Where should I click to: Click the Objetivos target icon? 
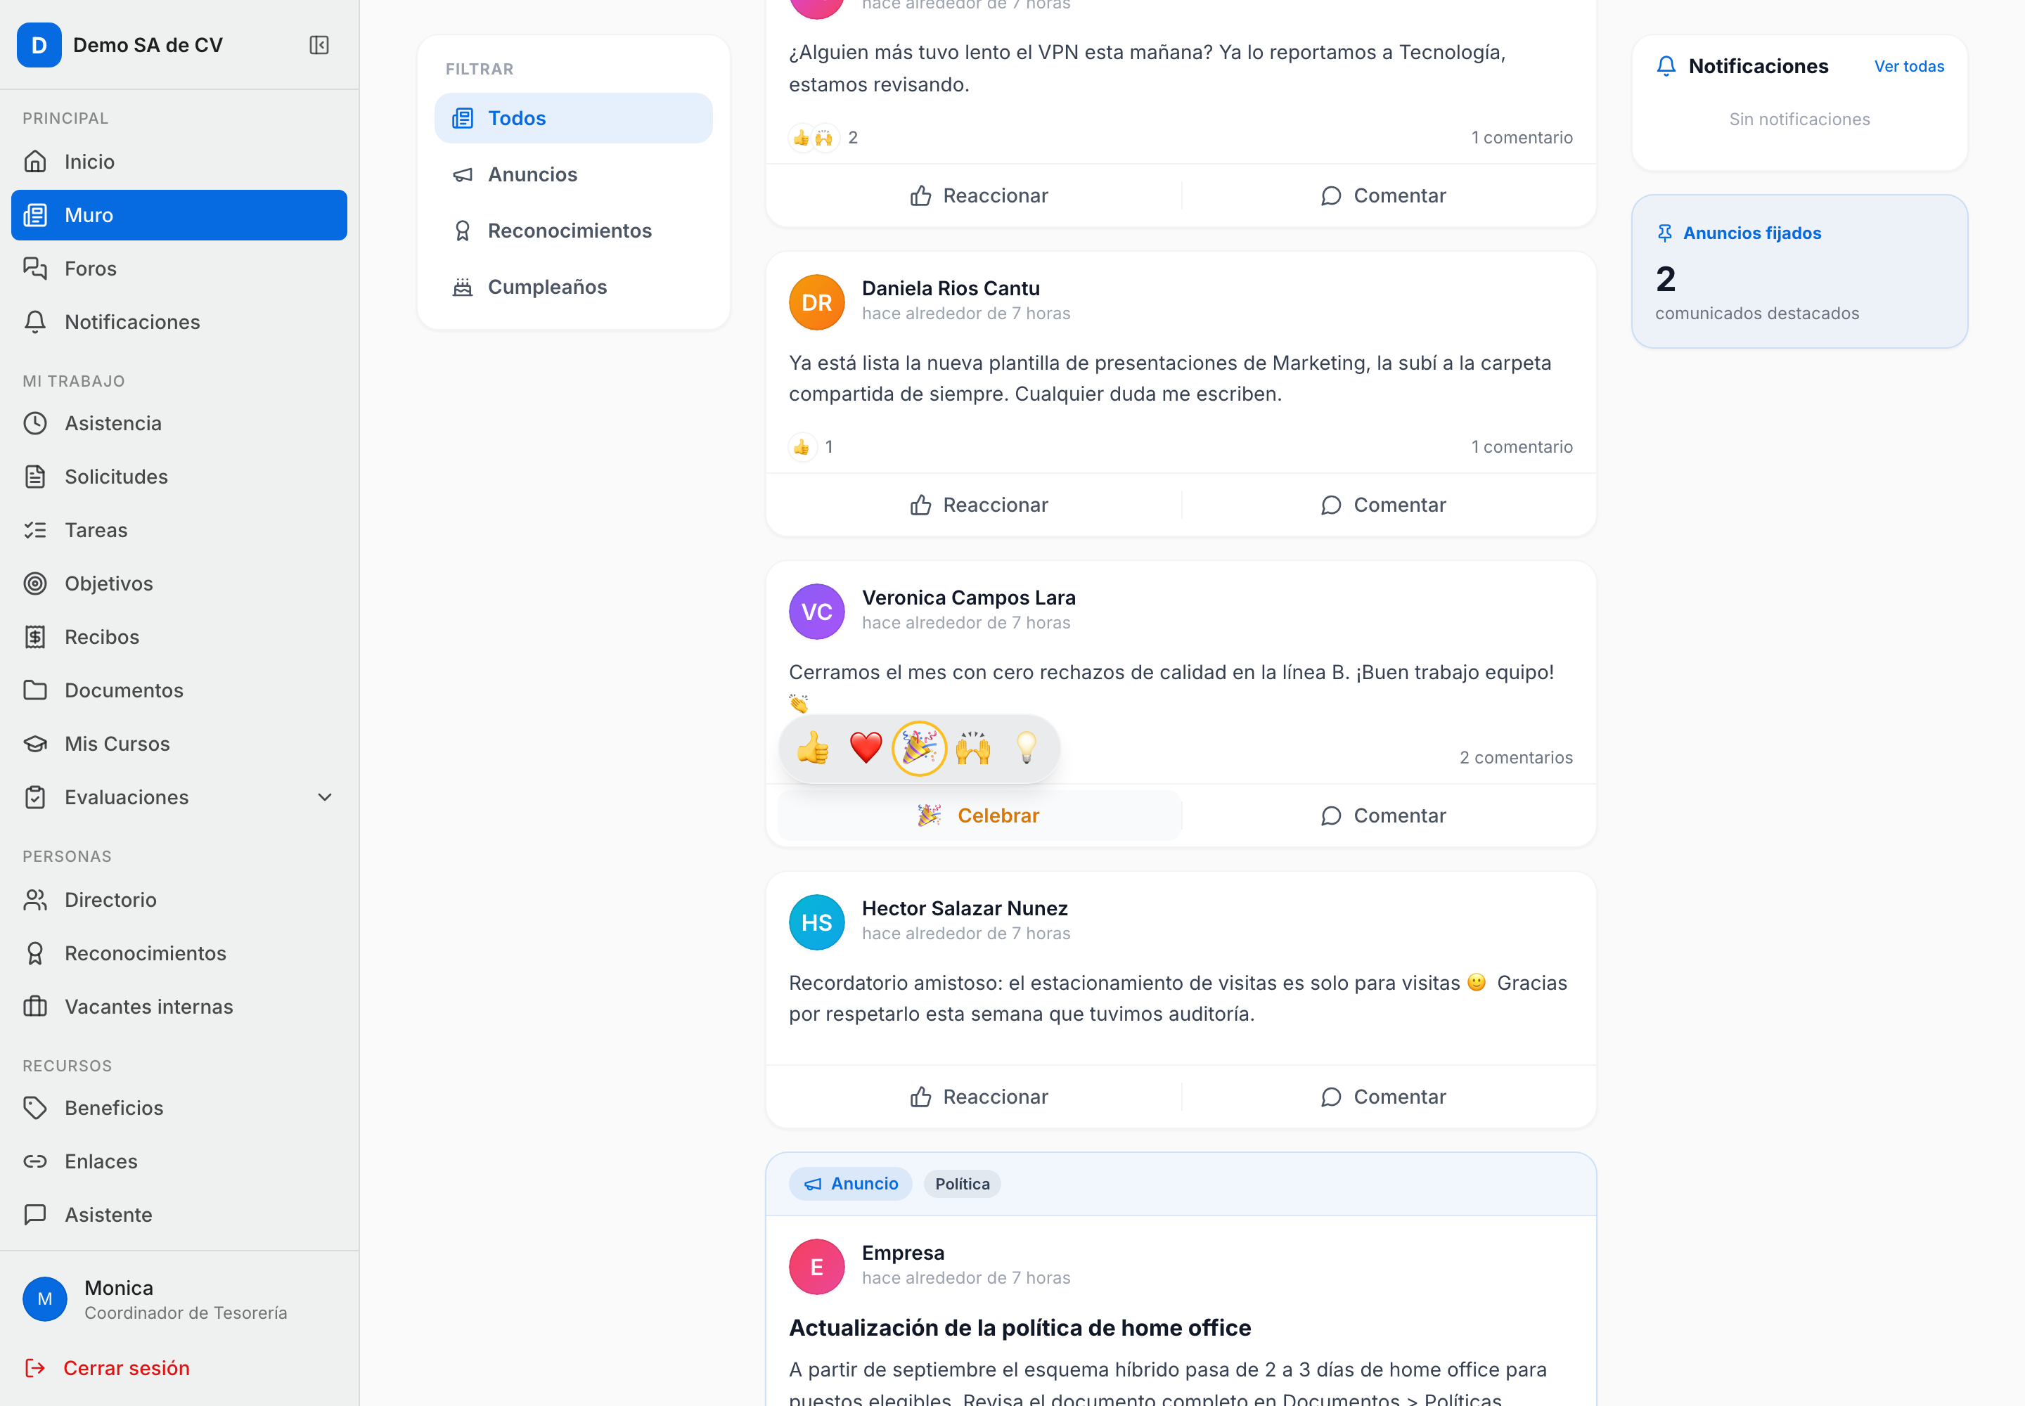coord(35,583)
